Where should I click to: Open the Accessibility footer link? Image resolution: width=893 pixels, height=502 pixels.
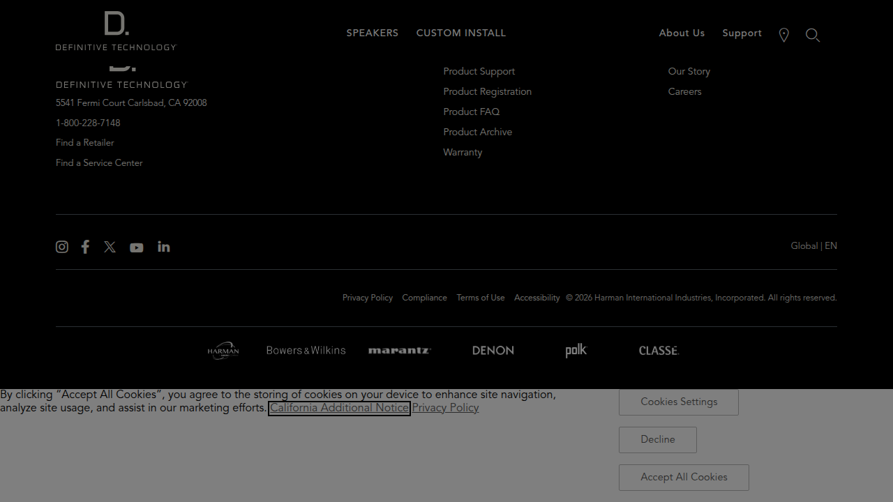[x=537, y=298]
